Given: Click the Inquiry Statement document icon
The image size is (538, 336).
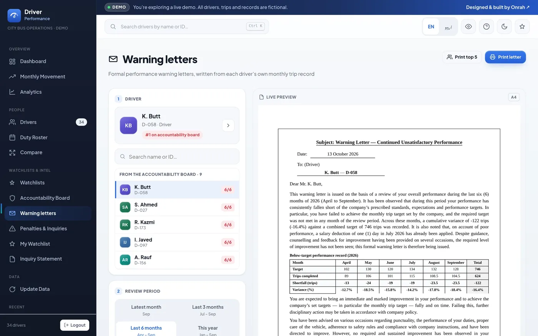Looking at the screenshot, I should tap(12, 259).
